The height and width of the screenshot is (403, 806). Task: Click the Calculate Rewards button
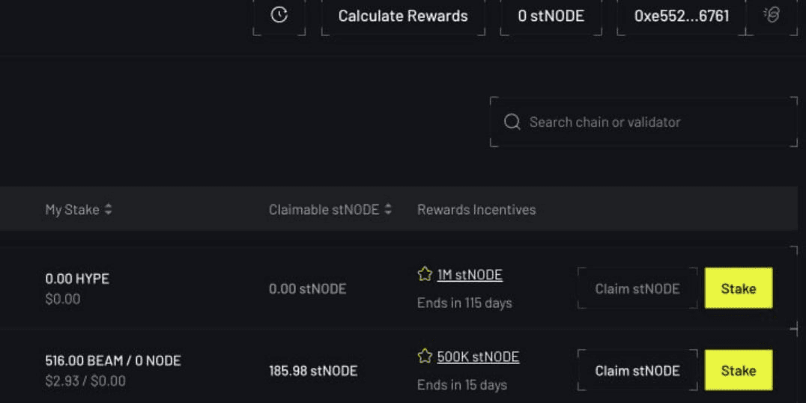tap(403, 16)
